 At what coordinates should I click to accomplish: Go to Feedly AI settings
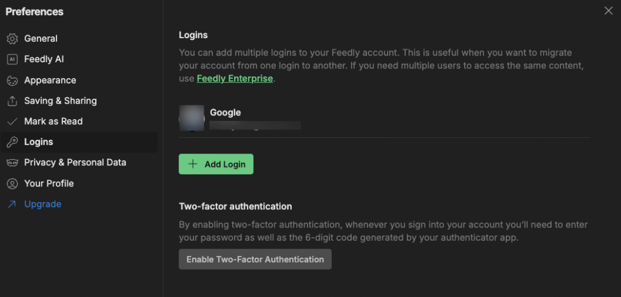click(44, 59)
